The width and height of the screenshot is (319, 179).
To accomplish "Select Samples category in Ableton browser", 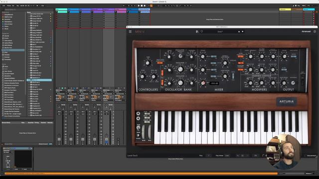I will (x=7, y=55).
